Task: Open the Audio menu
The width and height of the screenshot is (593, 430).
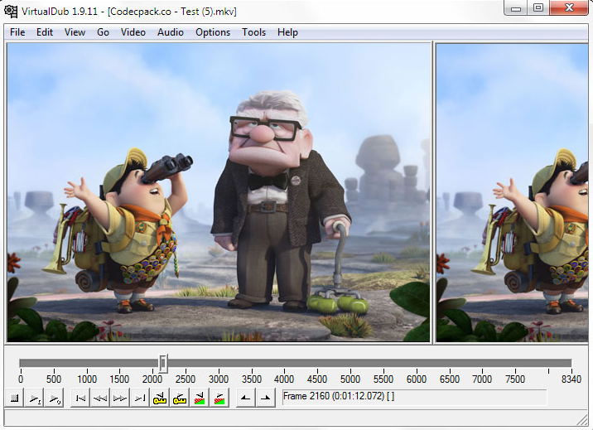Action: click(171, 32)
